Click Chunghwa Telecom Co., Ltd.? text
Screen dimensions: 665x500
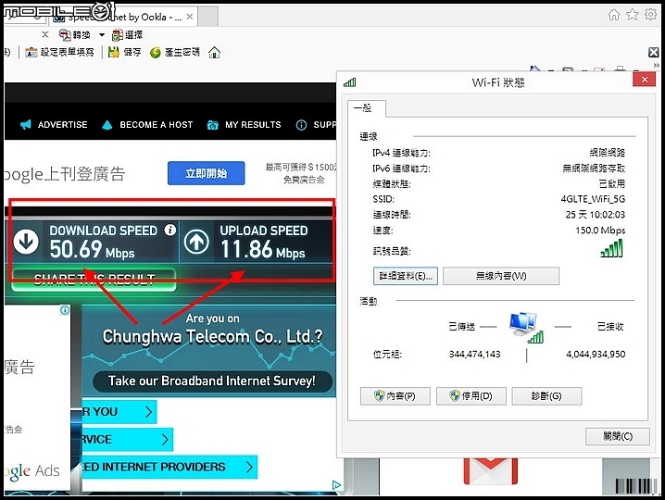pyautogui.click(x=212, y=336)
